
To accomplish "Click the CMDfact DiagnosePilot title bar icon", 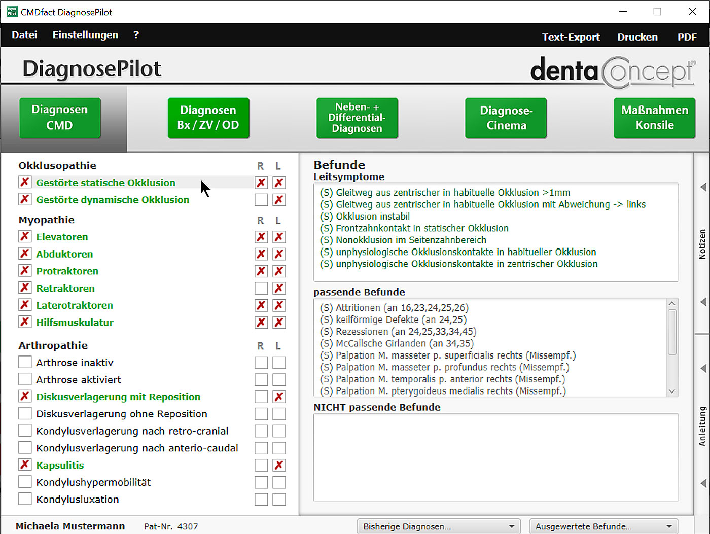I will 12,12.
